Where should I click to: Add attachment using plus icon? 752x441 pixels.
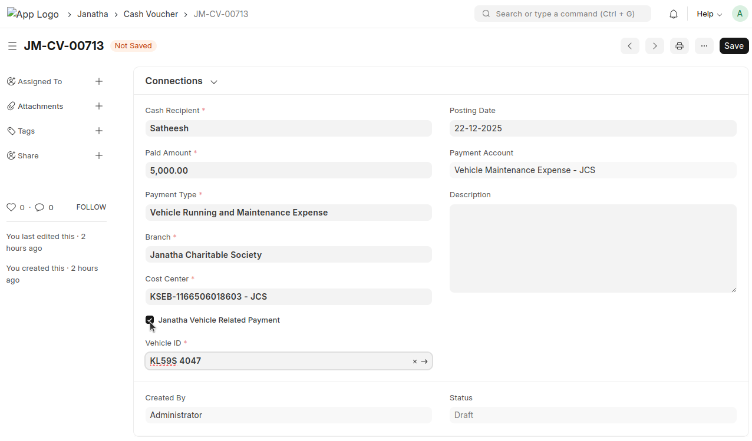[99, 107]
